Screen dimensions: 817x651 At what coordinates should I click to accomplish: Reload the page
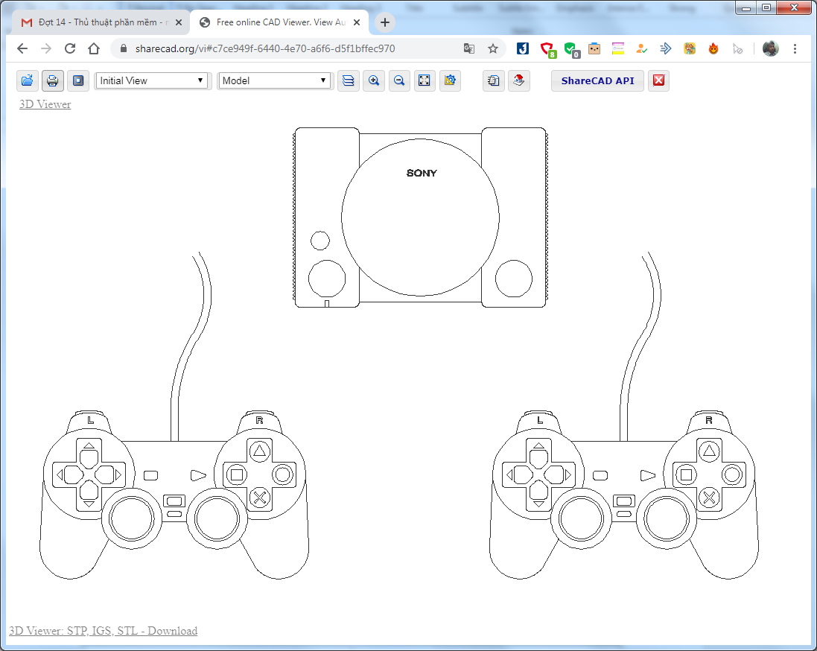coord(70,48)
